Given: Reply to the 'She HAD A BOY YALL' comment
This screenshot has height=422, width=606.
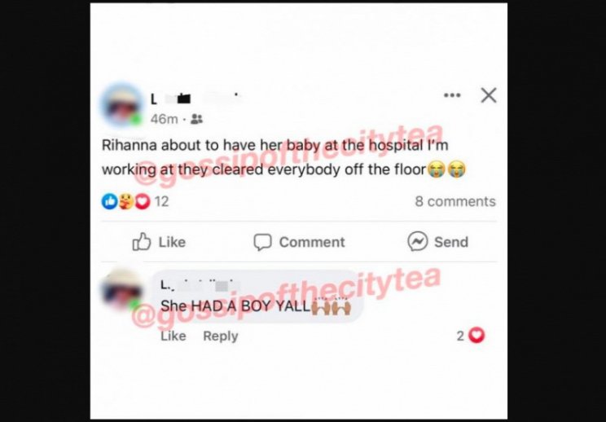Looking at the screenshot, I should tap(220, 336).
